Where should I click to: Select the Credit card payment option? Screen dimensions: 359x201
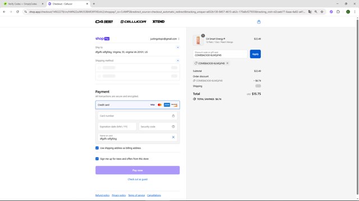(137, 105)
